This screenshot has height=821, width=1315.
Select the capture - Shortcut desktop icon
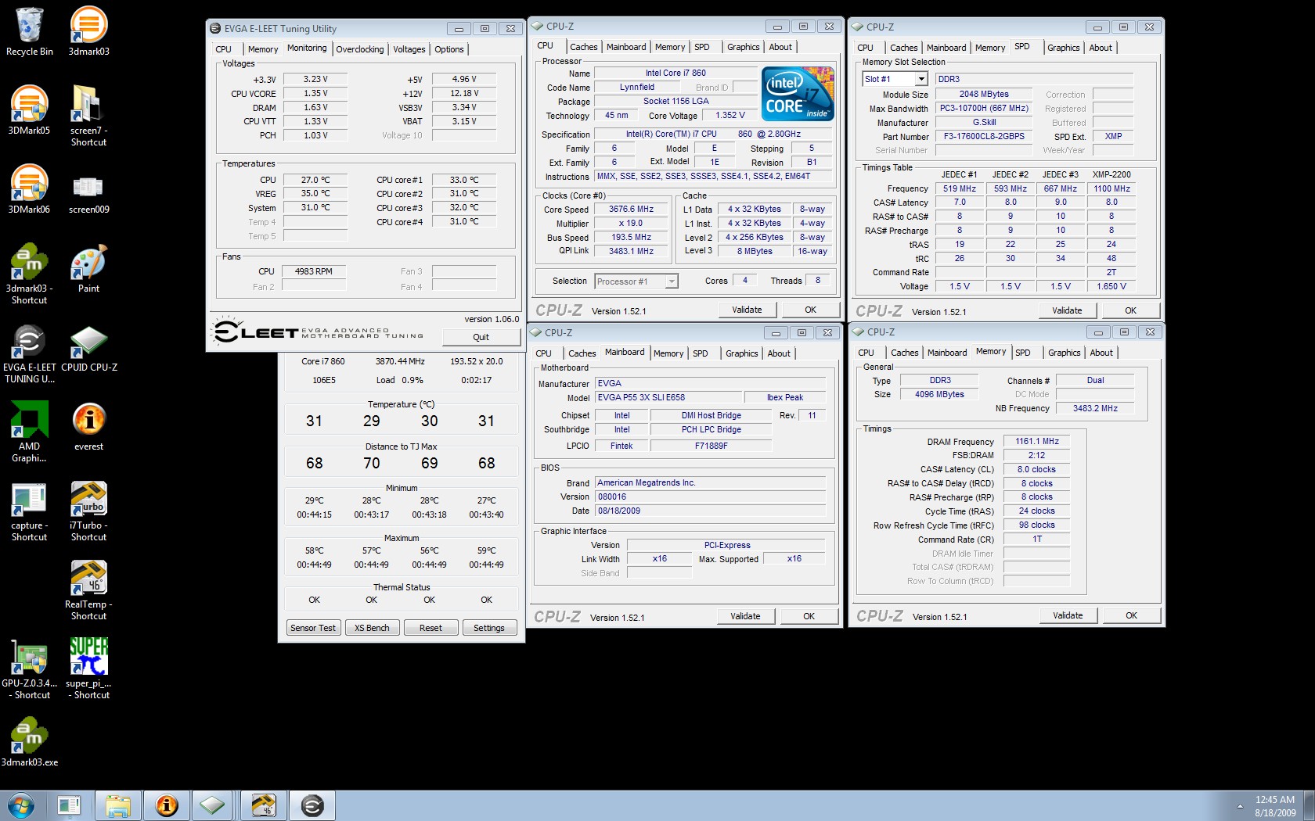click(x=29, y=512)
